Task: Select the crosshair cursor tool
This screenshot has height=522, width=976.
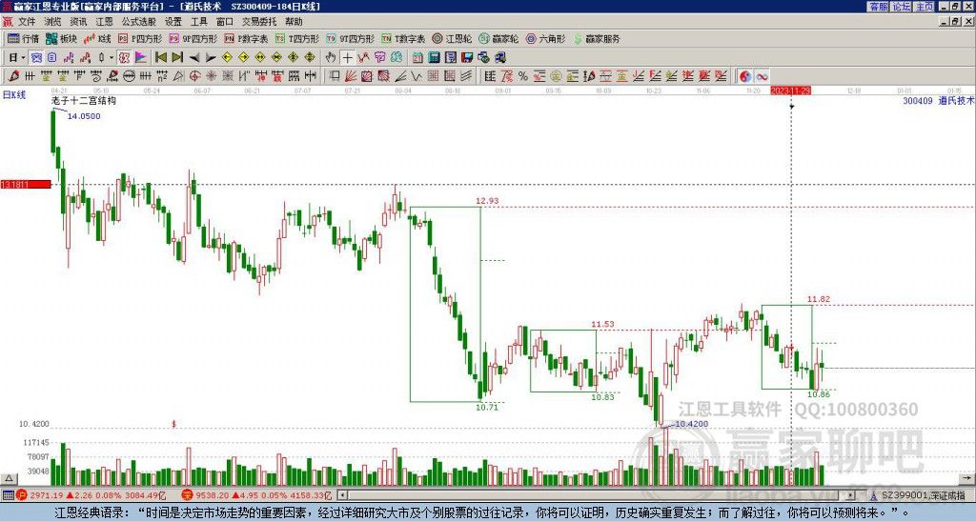Action: coord(348,57)
